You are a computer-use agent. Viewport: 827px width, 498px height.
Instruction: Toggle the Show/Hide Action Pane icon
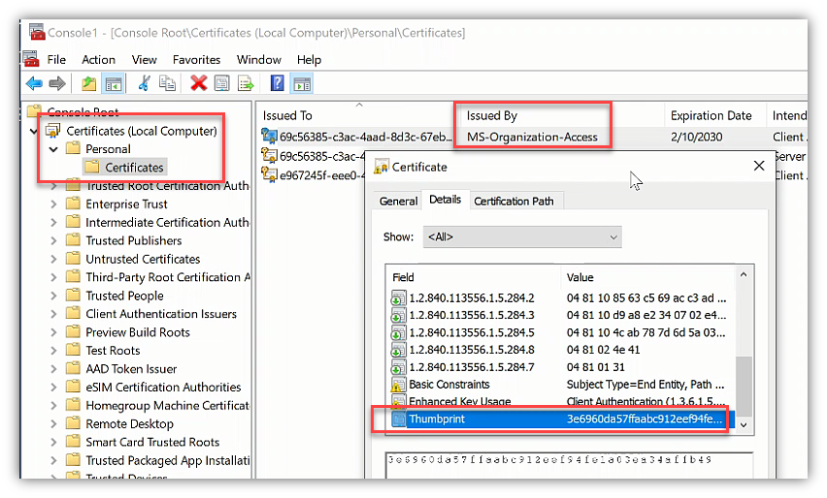pyautogui.click(x=302, y=83)
